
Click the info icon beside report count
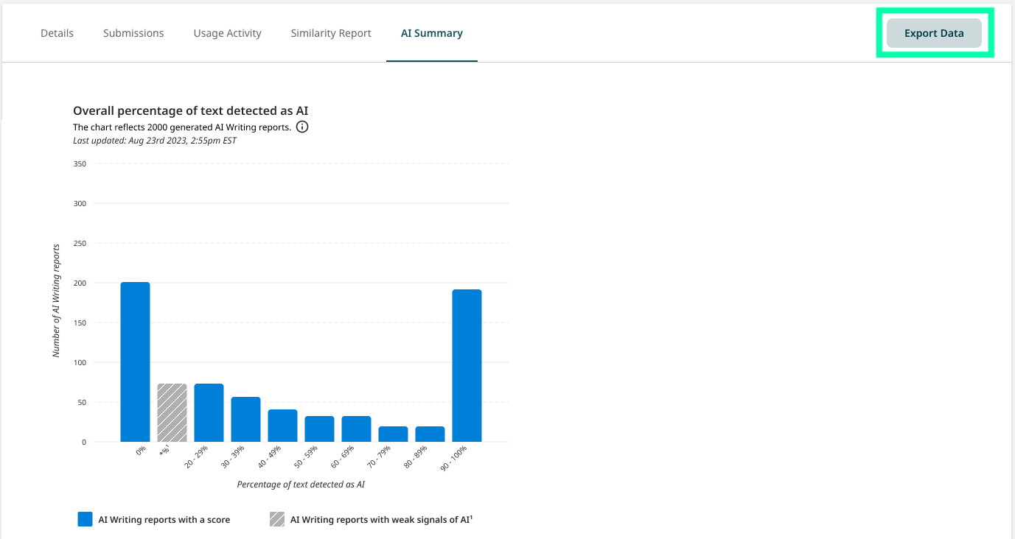click(x=302, y=127)
